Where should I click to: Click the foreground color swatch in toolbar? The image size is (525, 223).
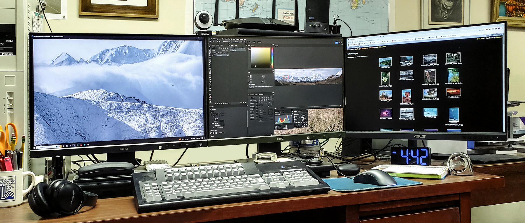tap(209, 96)
